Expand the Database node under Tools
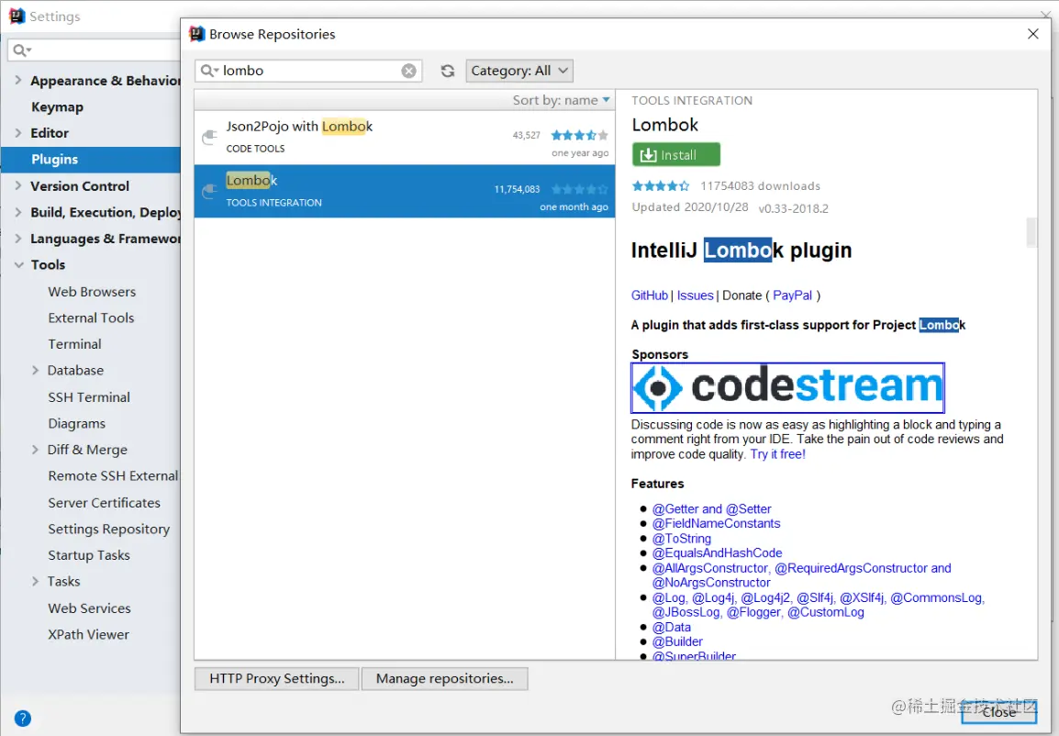 (x=35, y=370)
